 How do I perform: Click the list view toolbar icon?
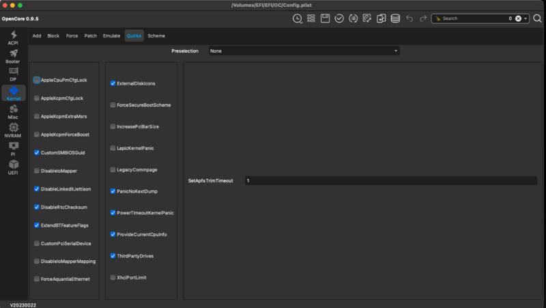(311, 18)
